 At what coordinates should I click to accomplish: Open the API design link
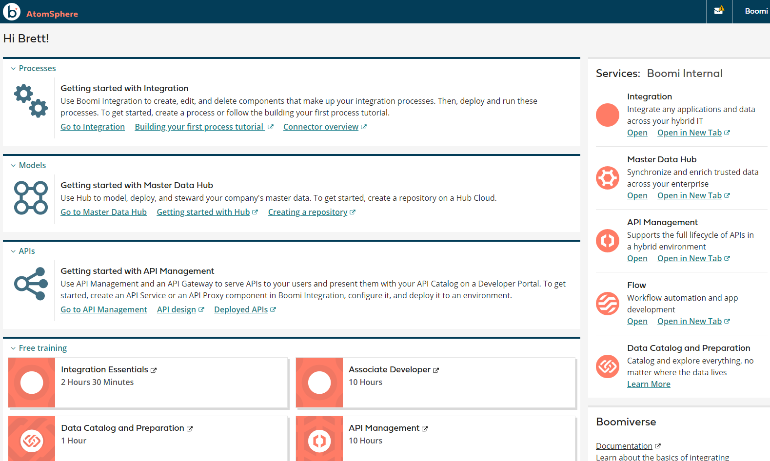pyautogui.click(x=177, y=309)
